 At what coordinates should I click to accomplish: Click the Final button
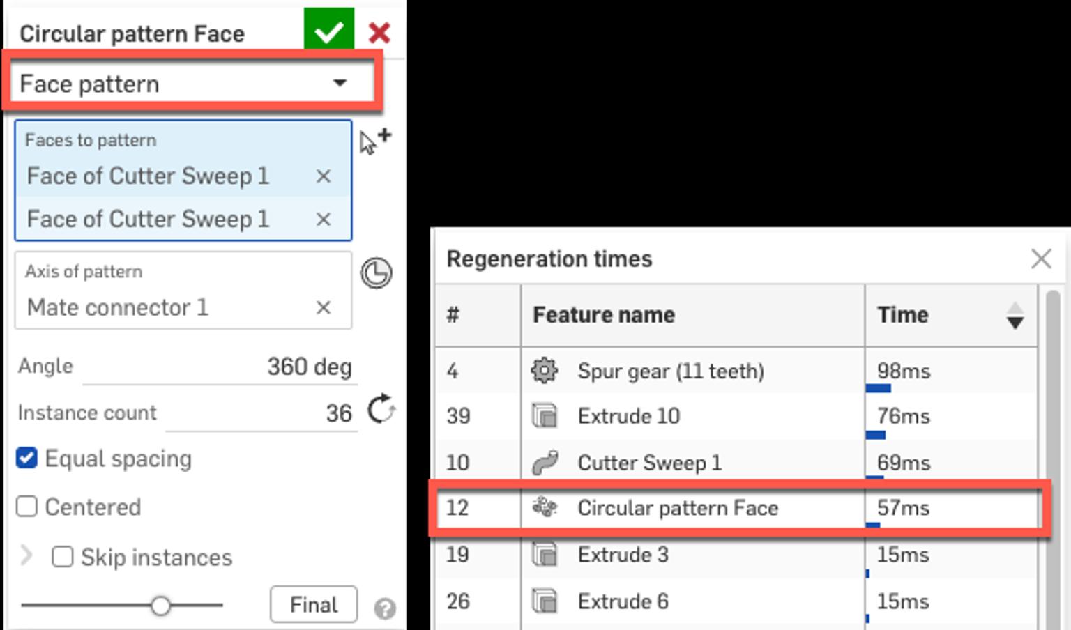pos(313,604)
